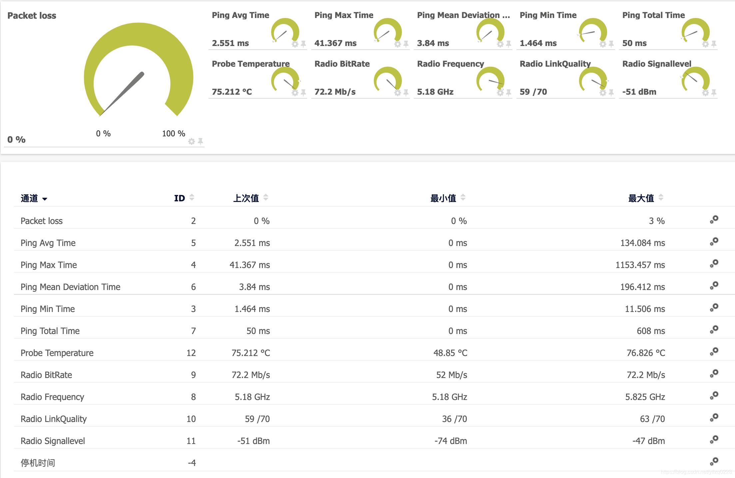The image size is (735, 478).
Task: Click the 48.85 °C minimum value cell
Action: pyautogui.click(x=450, y=353)
